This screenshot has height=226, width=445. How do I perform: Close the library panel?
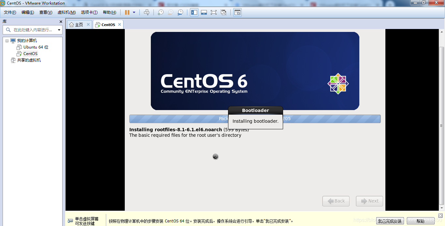tap(61, 21)
